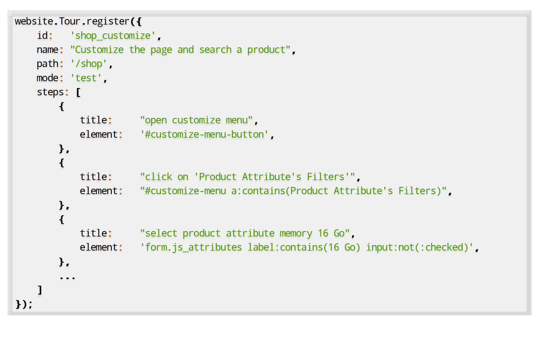Click the '#customize-menu-button' selector string
543x338 pixels.
point(204,134)
